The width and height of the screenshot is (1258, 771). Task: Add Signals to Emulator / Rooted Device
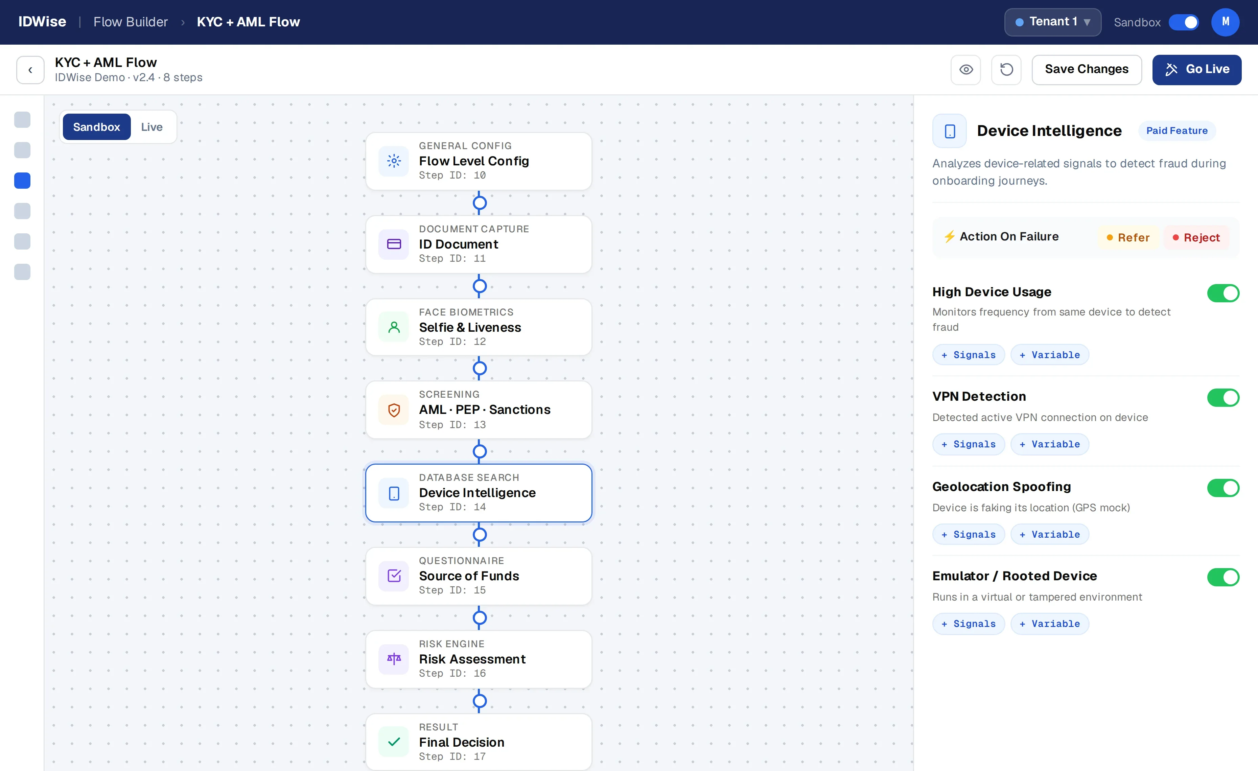(x=968, y=624)
